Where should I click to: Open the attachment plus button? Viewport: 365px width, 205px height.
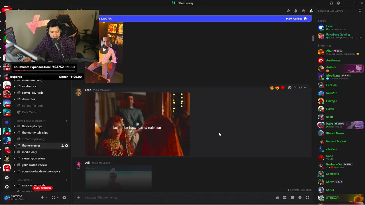78,198
